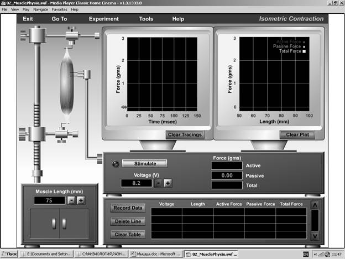Image resolution: width=345 pixels, height=259 pixels.
Task: Open the simulator's Help menu
Action: tap(178, 19)
